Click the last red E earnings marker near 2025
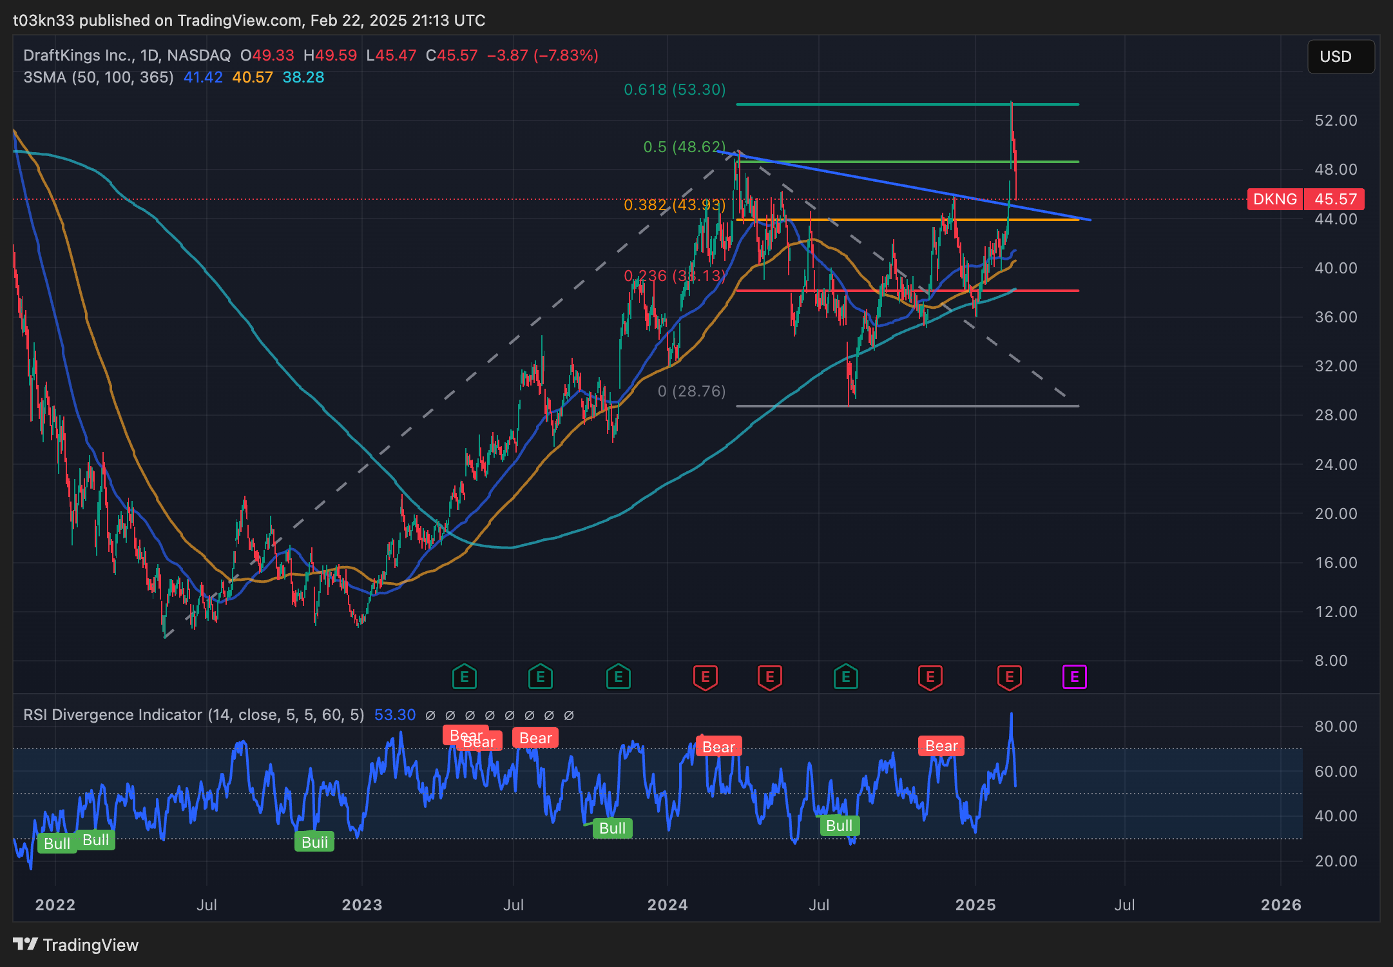This screenshot has width=1393, height=967. tap(1009, 677)
